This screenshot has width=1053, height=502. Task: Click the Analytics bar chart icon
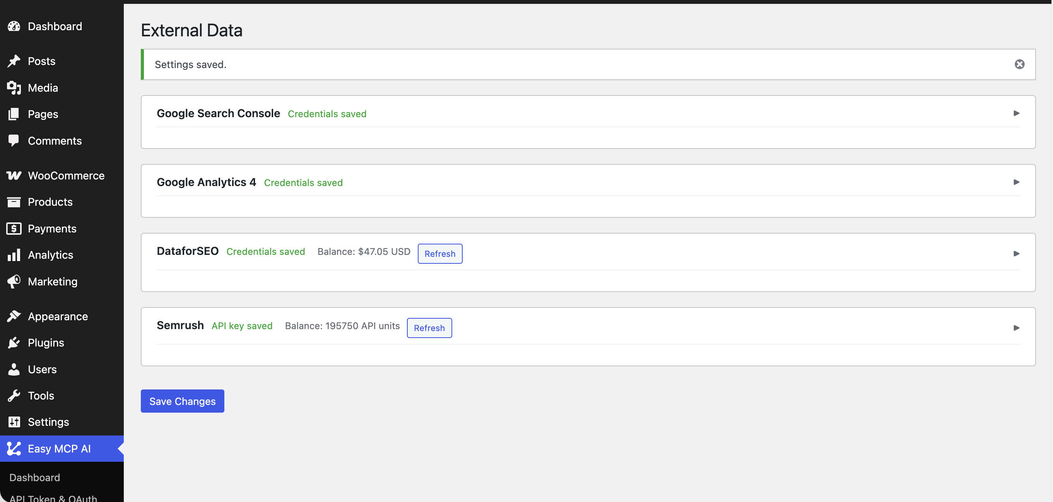(x=14, y=255)
